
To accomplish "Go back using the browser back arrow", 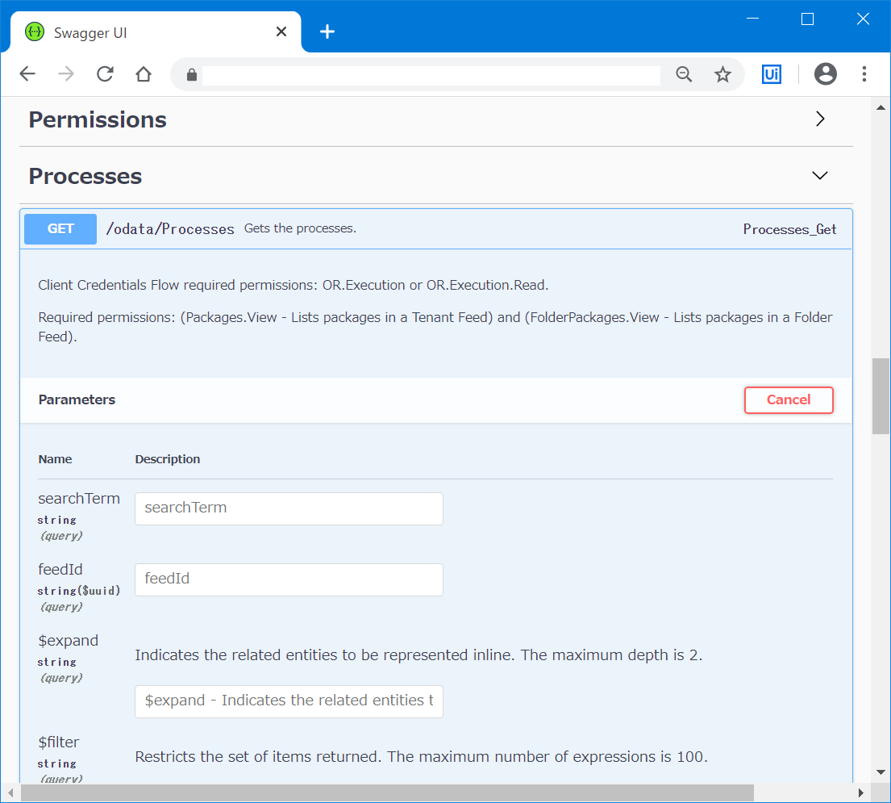I will (x=27, y=74).
